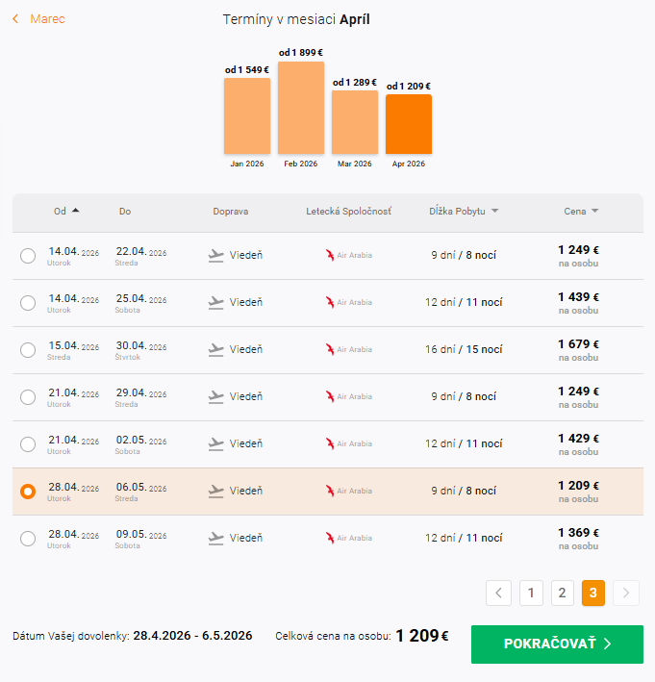Click airplane icon in the 15.04. row
This screenshot has height=682, width=655.
tap(216, 350)
